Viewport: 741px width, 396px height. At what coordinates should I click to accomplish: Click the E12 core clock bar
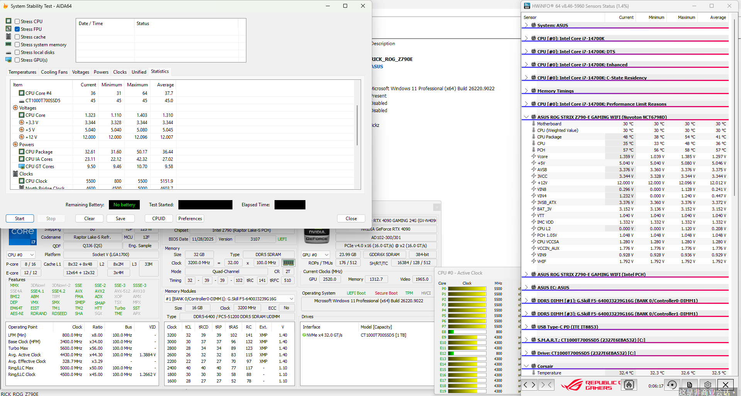[467, 353]
